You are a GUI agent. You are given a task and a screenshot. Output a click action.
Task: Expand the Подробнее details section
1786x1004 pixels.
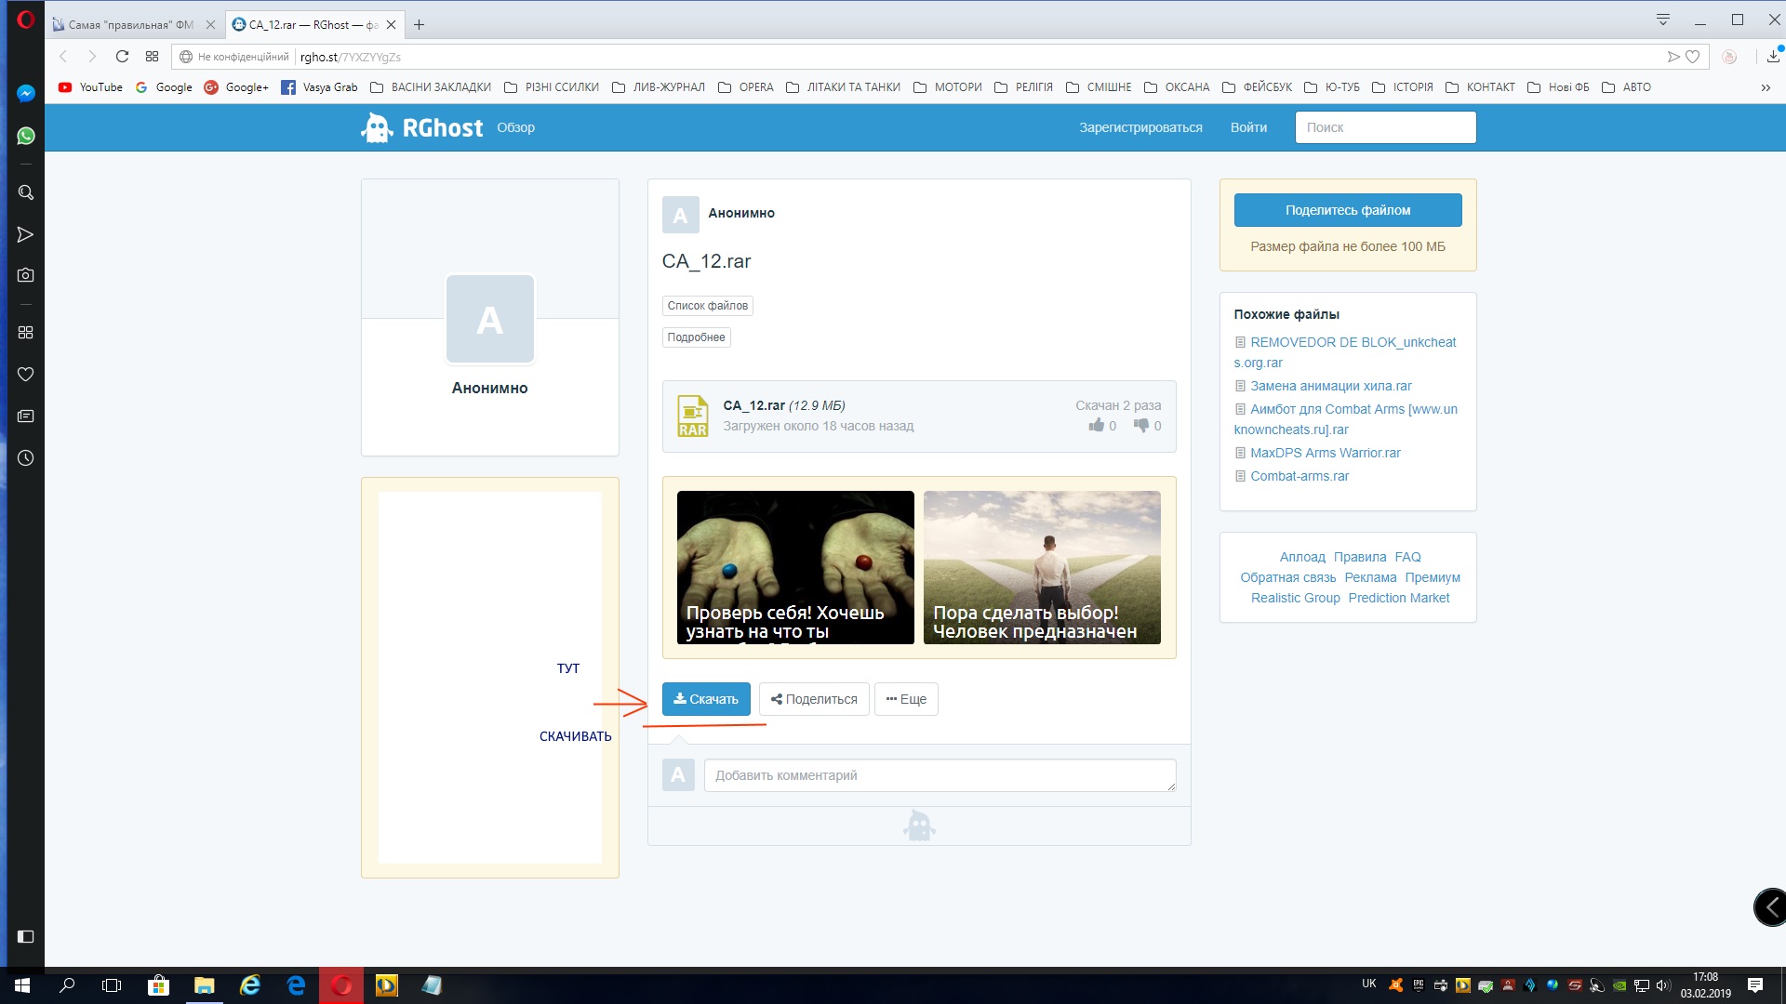[696, 337]
